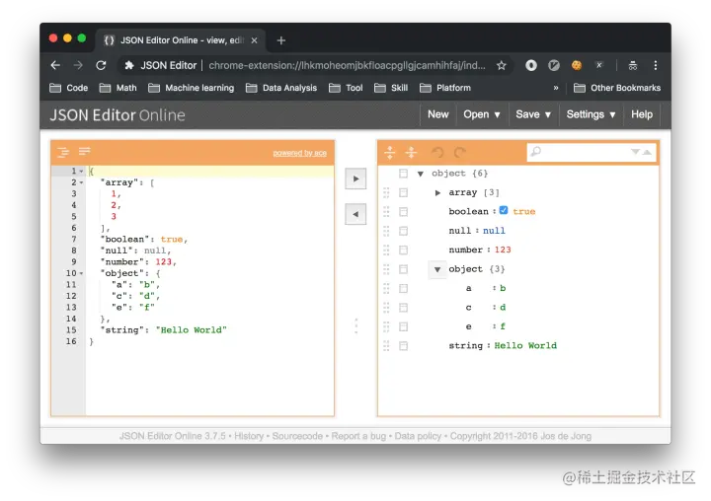Collapse the root object {6} node

[x=421, y=174]
